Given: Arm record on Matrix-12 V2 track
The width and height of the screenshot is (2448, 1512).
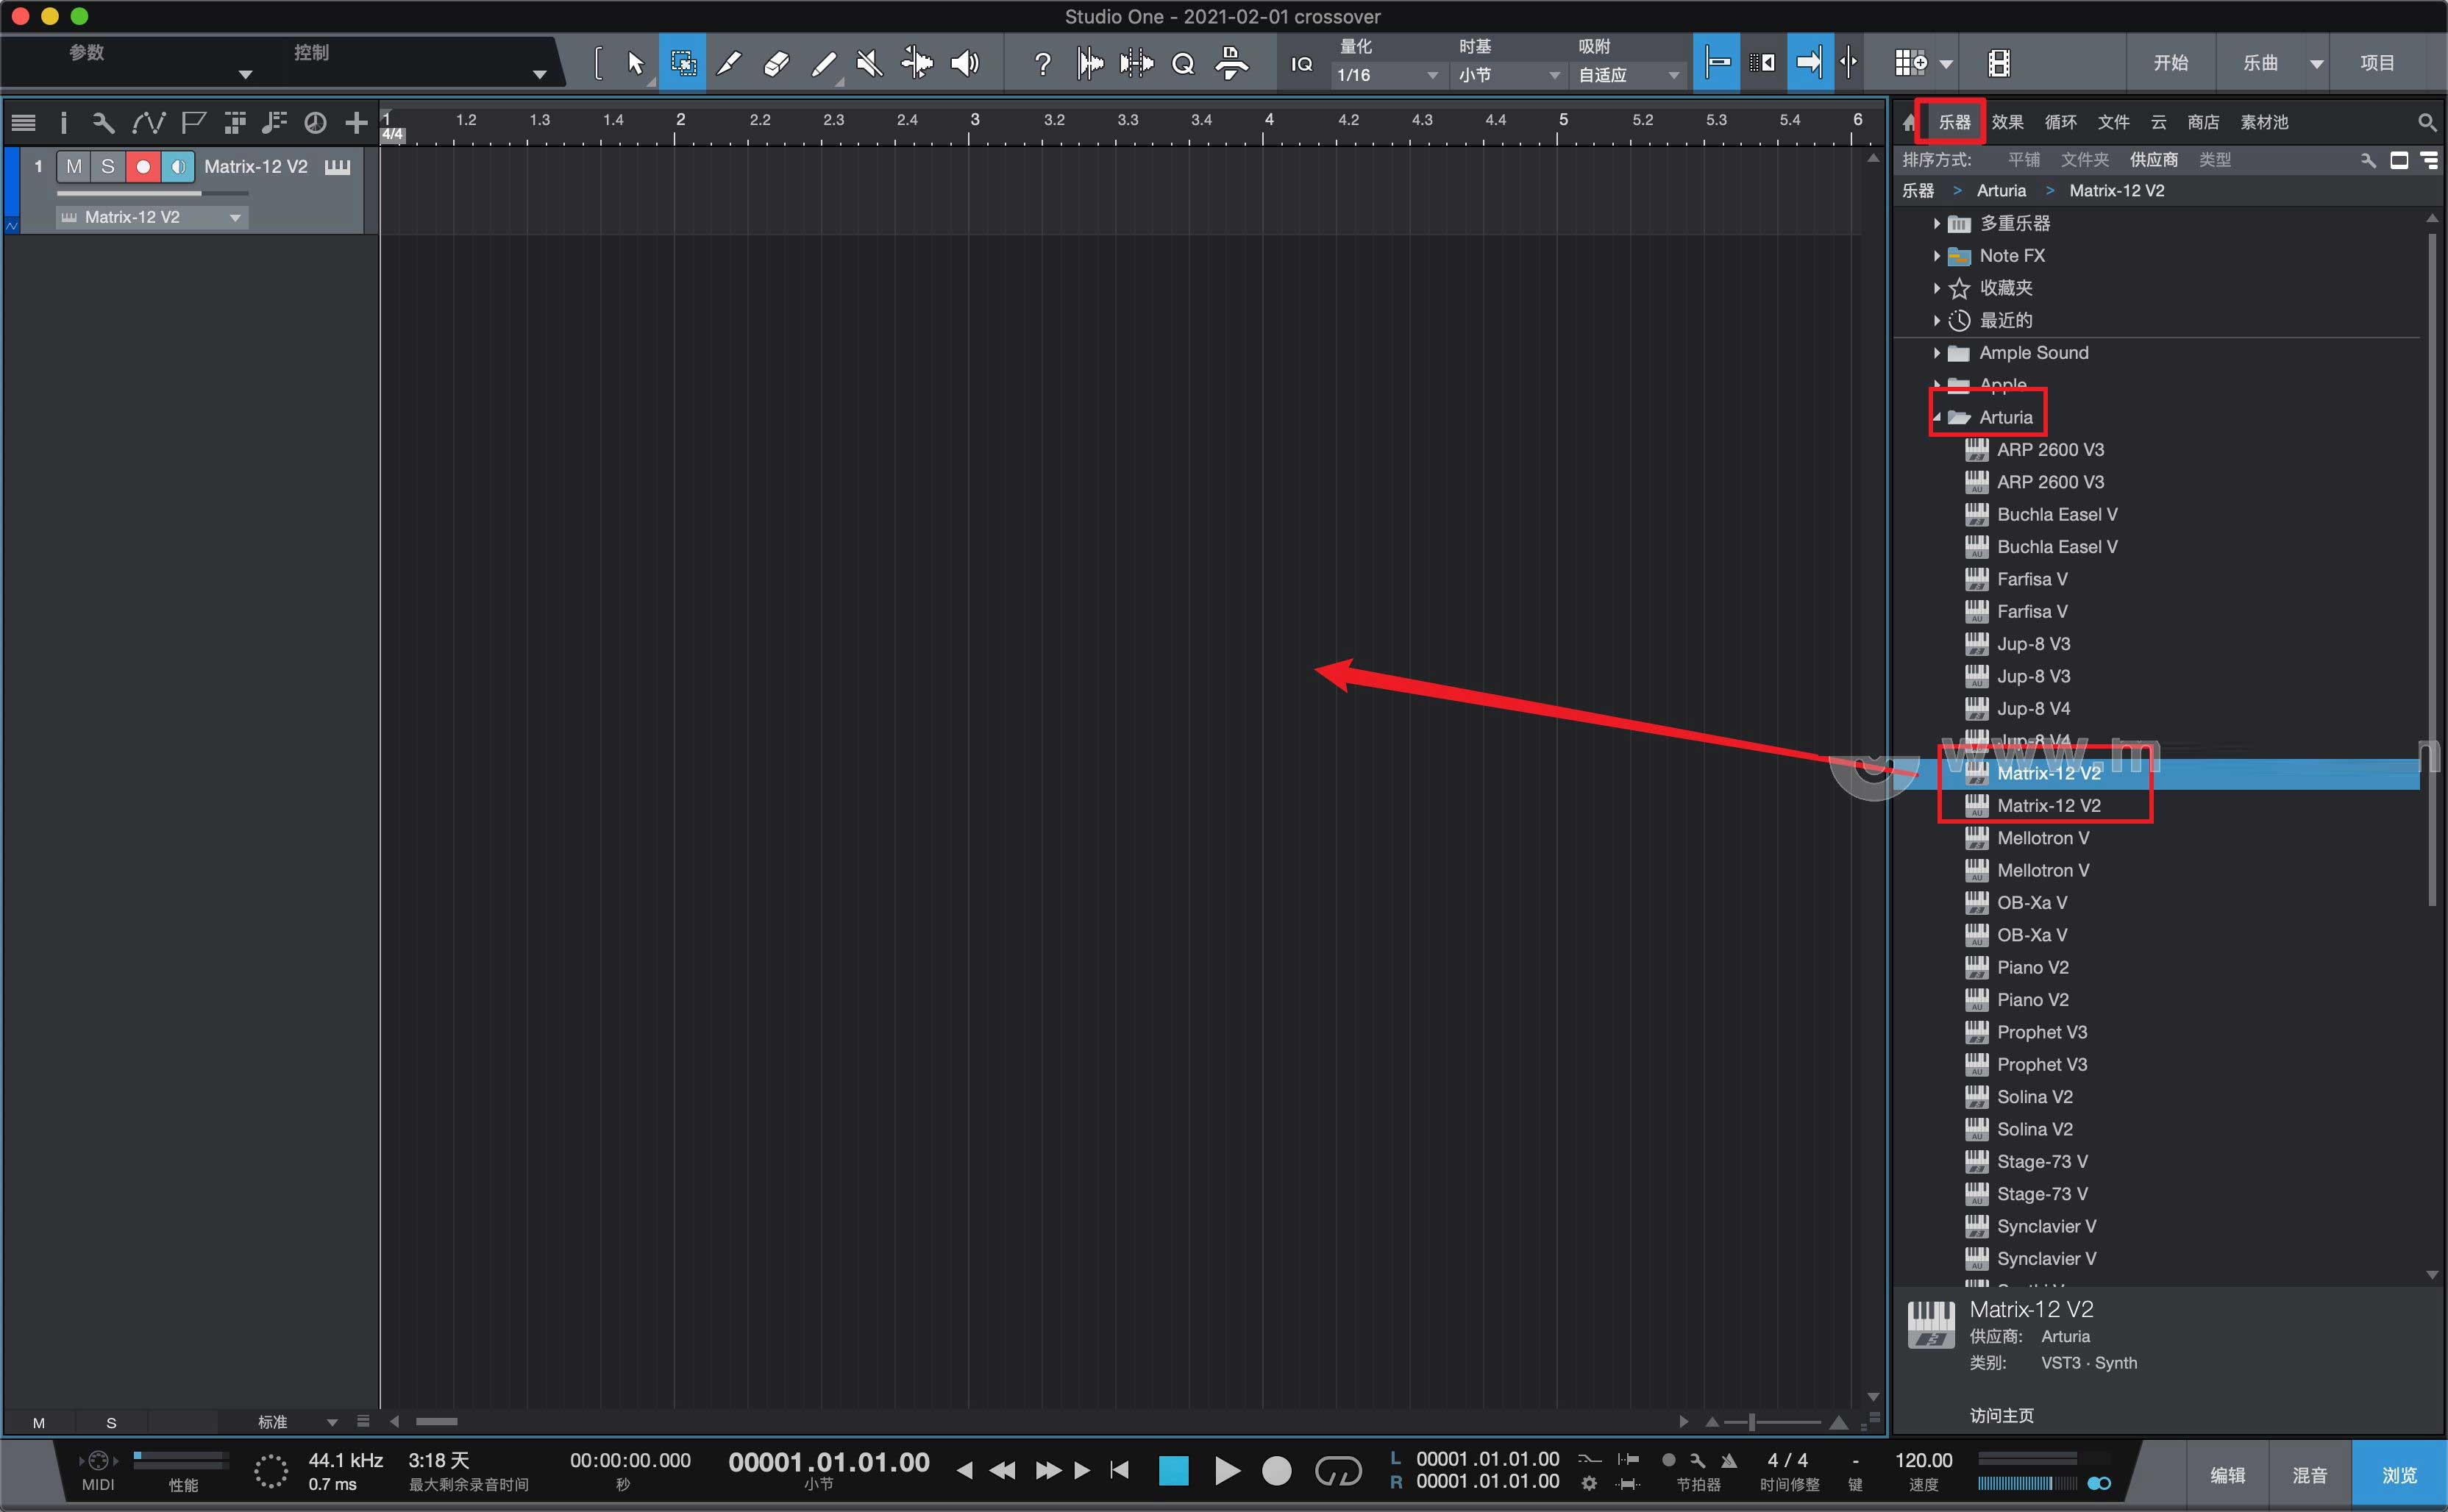Looking at the screenshot, I should tap(143, 166).
